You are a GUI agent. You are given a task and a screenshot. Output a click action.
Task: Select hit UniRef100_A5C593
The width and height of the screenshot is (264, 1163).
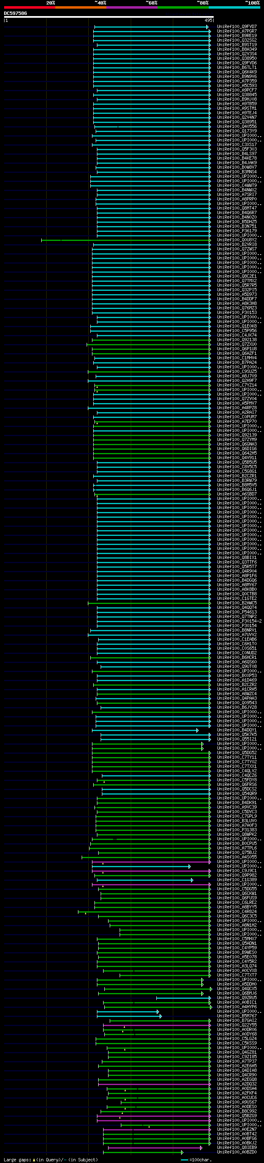point(236,85)
